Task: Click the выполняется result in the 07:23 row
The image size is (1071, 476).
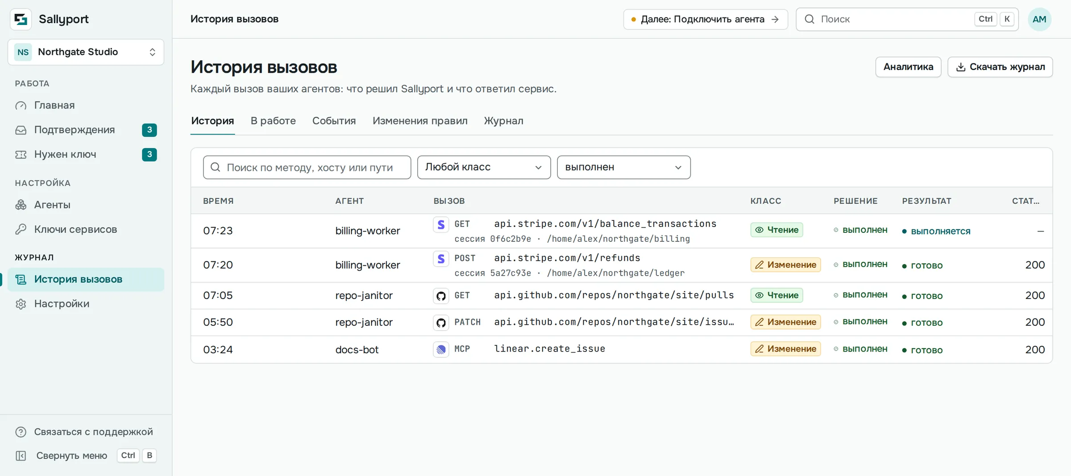Action: click(x=936, y=232)
